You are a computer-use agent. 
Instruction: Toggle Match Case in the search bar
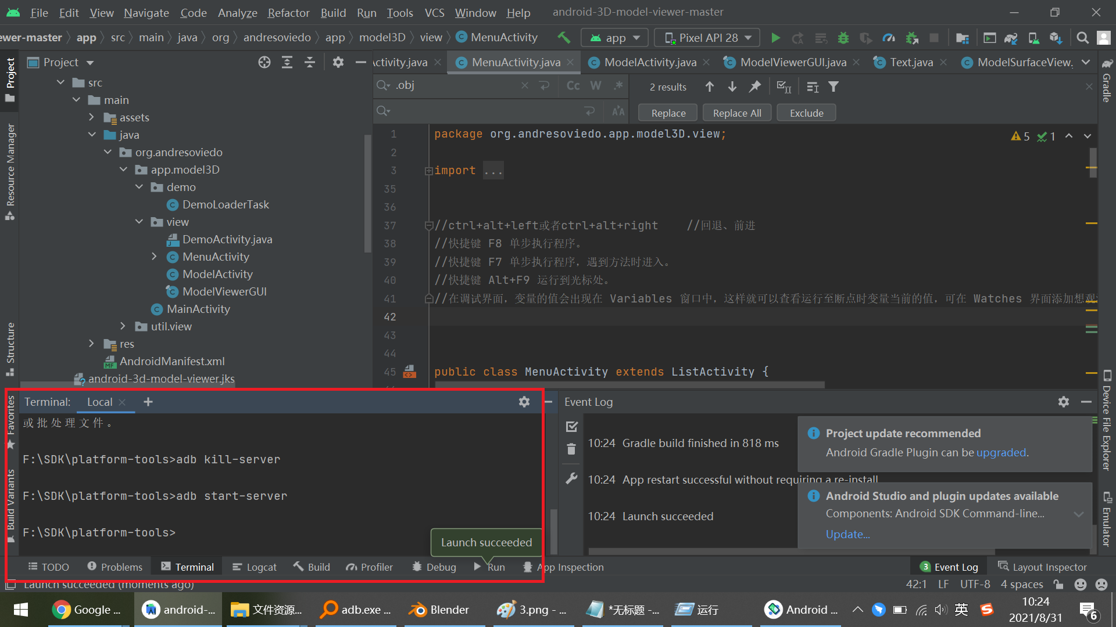point(573,85)
